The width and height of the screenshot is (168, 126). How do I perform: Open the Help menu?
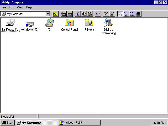pyautogui.click(x=29, y=7)
